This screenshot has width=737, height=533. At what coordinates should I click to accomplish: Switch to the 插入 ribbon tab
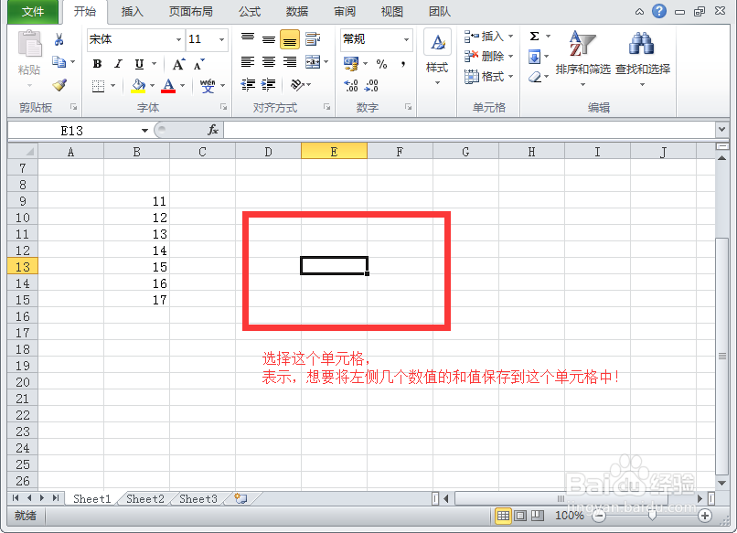click(x=132, y=12)
